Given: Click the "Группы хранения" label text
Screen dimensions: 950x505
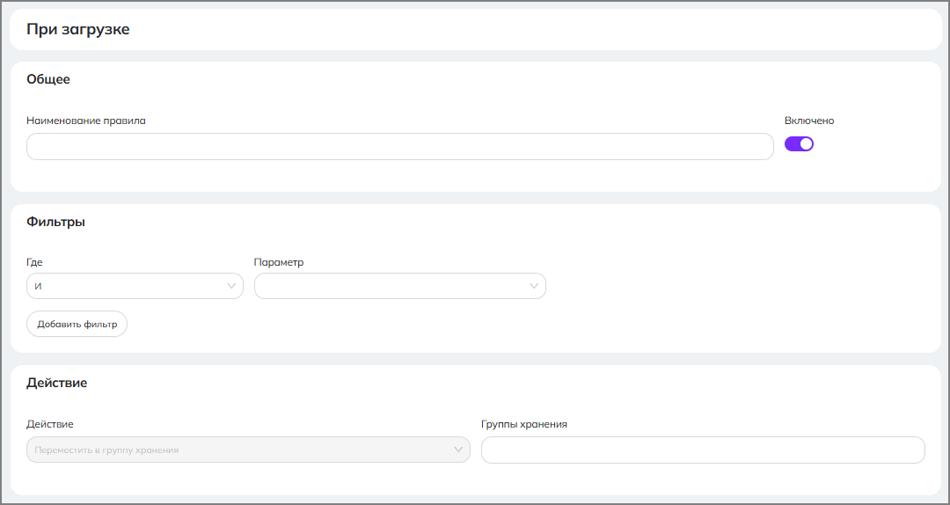Looking at the screenshot, I should (524, 424).
